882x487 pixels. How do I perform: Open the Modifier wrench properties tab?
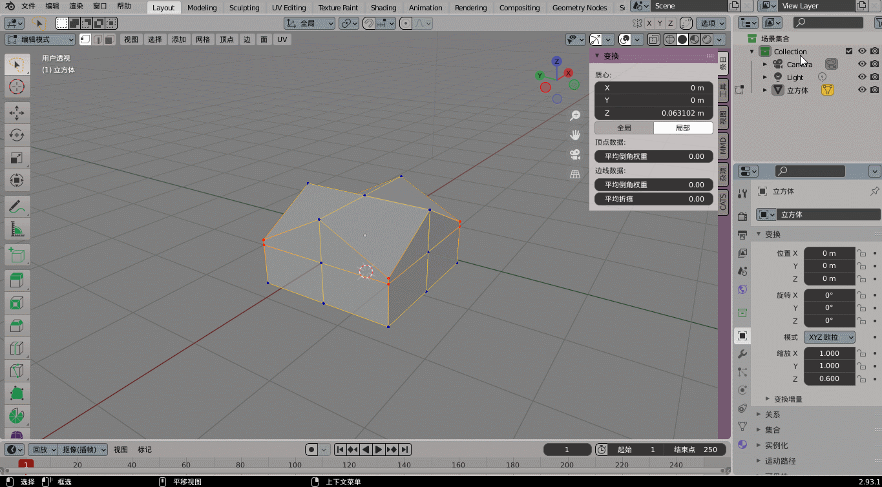[742, 354]
